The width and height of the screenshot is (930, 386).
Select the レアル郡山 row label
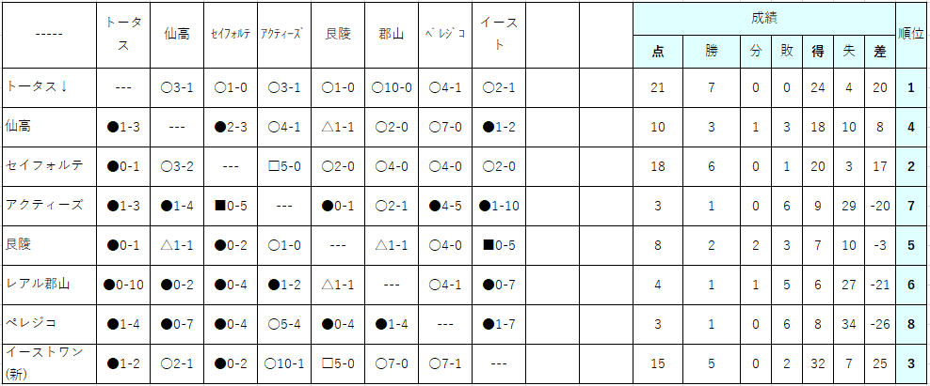click(x=49, y=285)
